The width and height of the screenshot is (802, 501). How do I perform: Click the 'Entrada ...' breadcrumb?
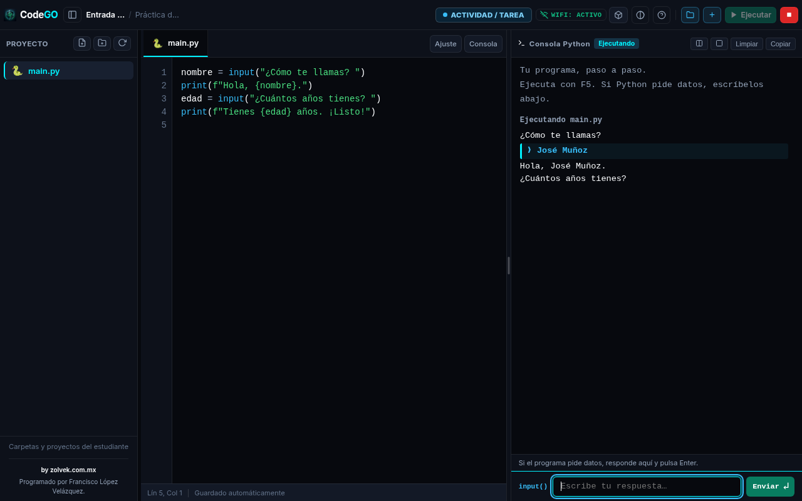(x=105, y=14)
